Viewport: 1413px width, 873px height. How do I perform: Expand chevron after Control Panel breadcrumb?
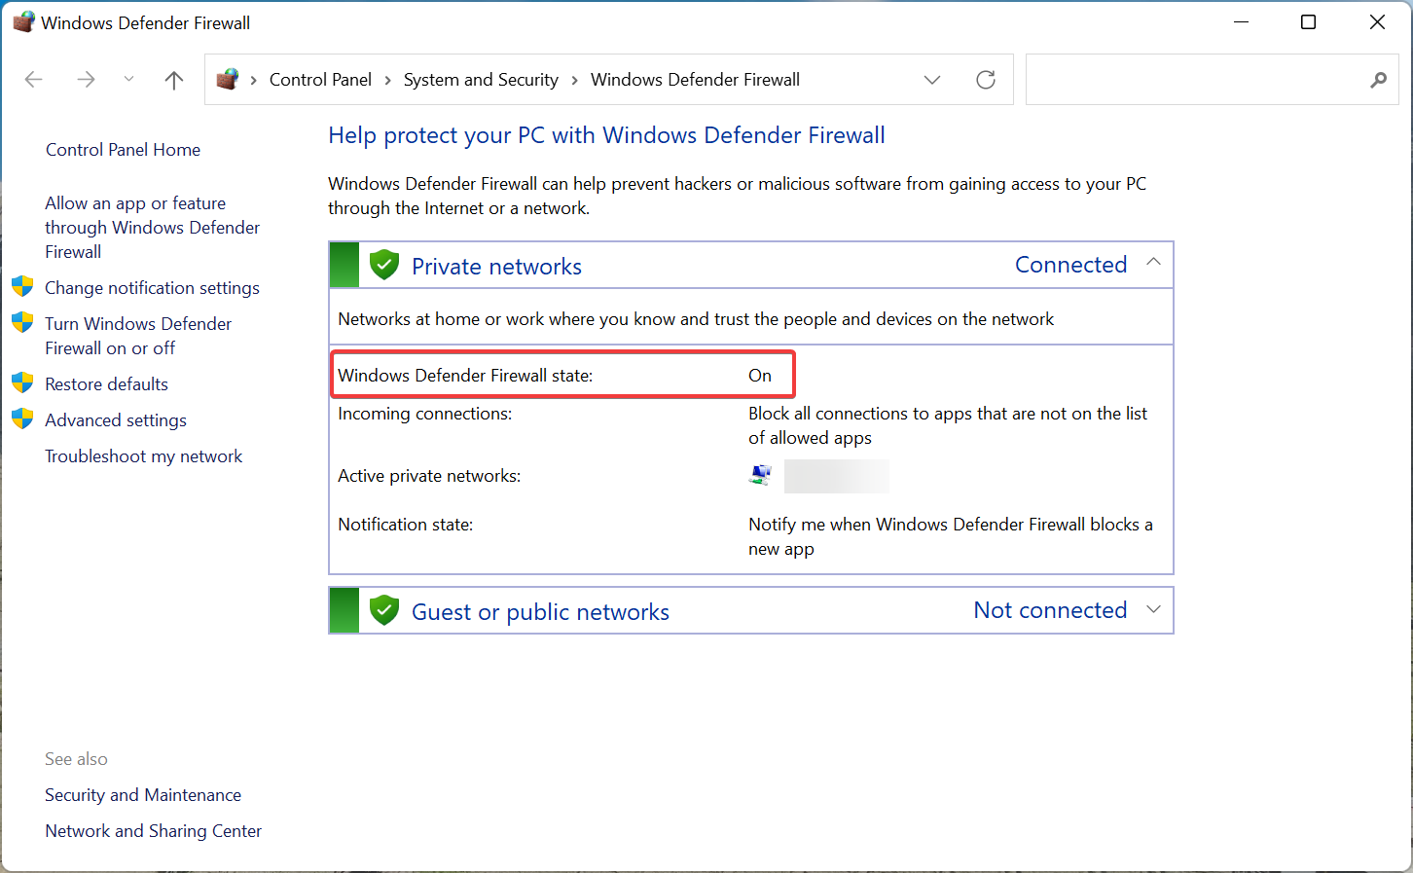point(387,80)
